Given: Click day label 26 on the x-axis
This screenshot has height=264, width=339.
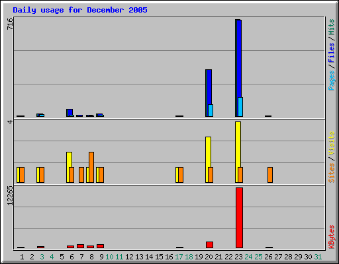Looking at the screenshot, I should coord(268,257).
